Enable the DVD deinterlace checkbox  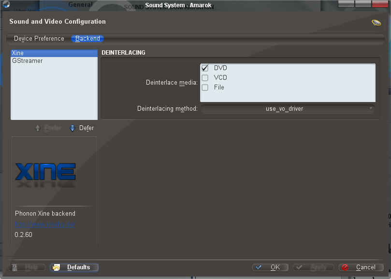(x=205, y=68)
